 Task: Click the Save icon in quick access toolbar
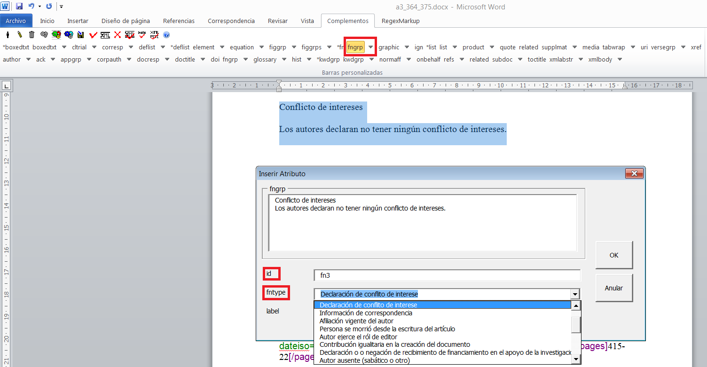(x=19, y=7)
